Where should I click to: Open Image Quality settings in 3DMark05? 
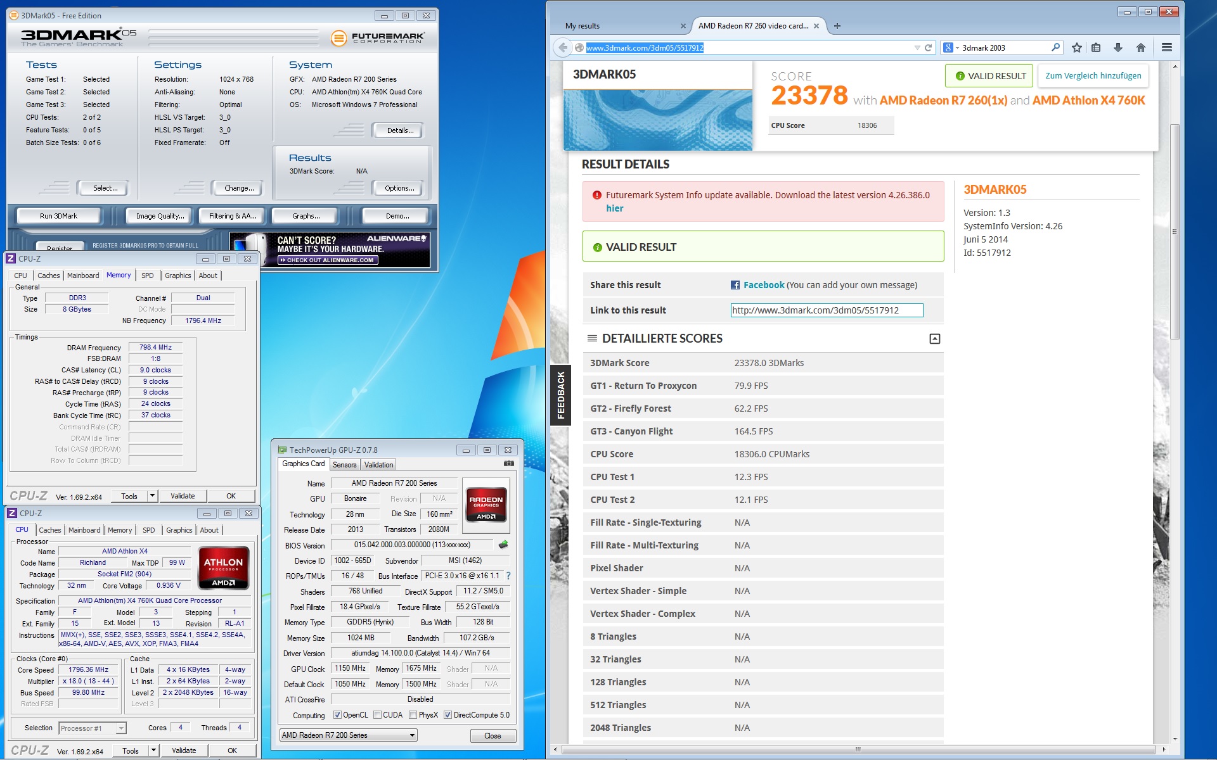click(x=160, y=216)
